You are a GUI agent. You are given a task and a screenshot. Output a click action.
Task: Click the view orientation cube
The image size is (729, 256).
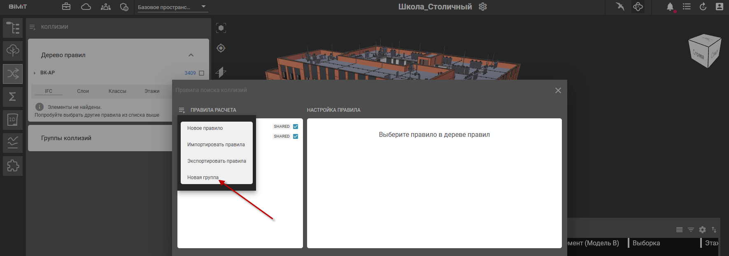tap(704, 51)
